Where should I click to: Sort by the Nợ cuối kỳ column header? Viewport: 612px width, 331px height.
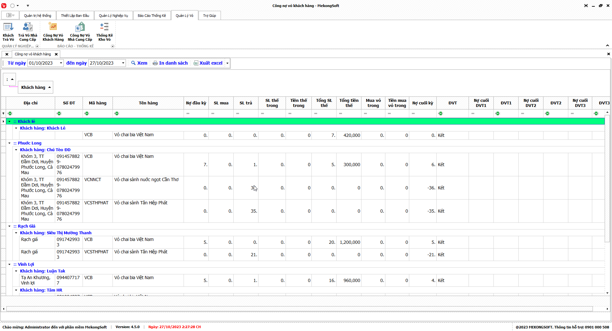[423, 103]
